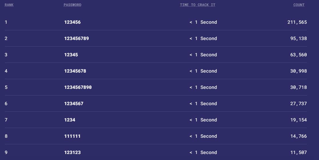This screenshot has height=160, width=319.
Task: Sort table by the RANK column header
Action: pyautogui.click(x=9, y=5)
